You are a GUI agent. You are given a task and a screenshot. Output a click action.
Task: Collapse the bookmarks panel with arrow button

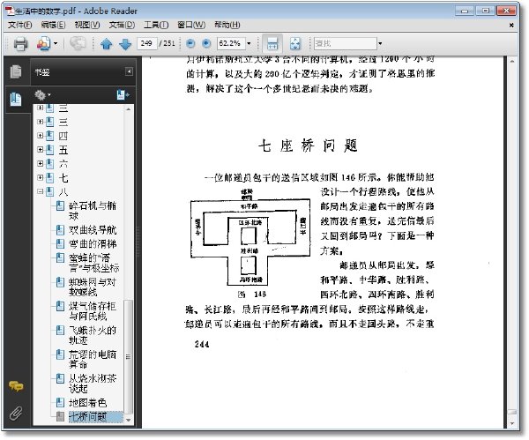click(129, 71)
